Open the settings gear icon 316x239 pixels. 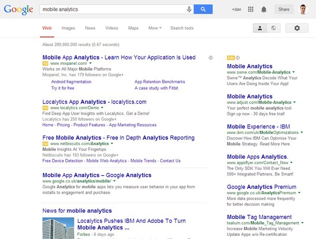(297, 28)
